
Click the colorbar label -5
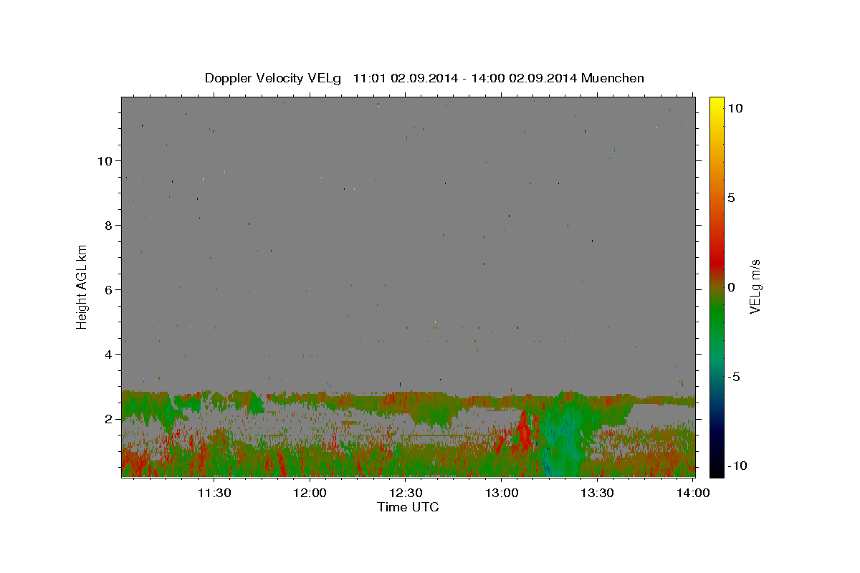(x=735, y=377)
